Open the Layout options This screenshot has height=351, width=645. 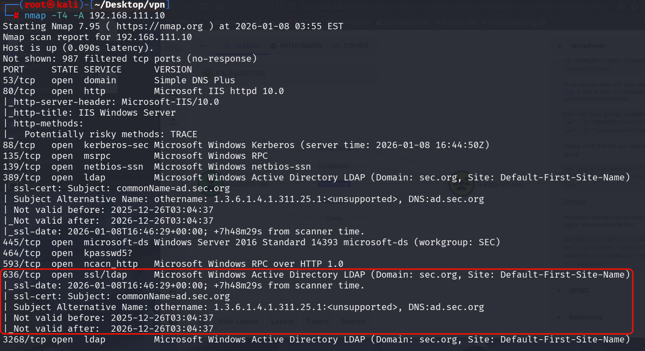282,321
